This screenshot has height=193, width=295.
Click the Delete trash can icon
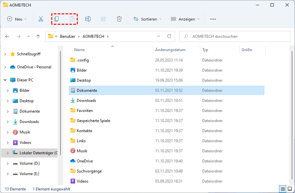(119, 19)
